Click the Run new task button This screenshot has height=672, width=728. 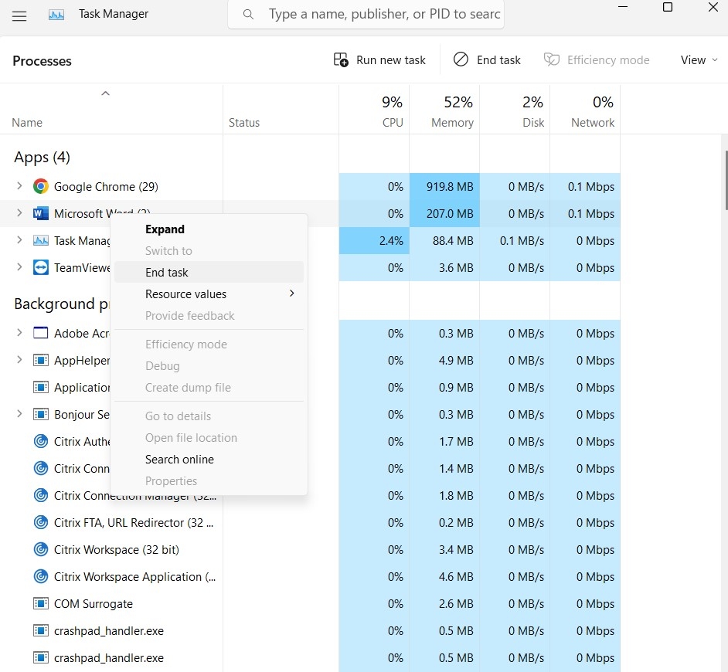tap(379, 60)
